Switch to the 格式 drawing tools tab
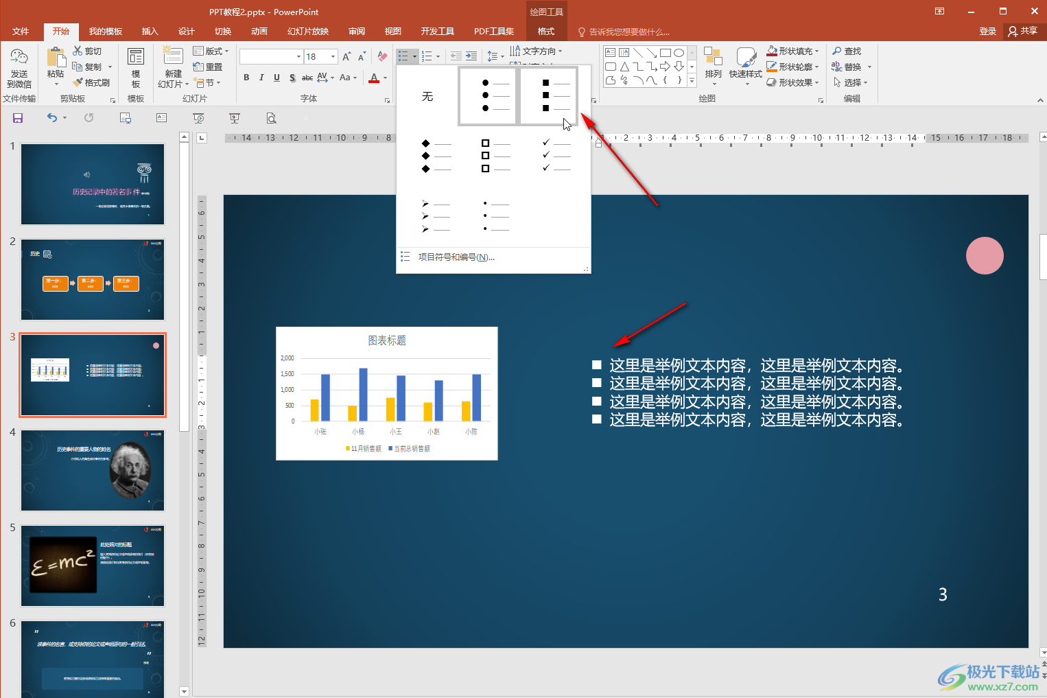 coord(546,32)
